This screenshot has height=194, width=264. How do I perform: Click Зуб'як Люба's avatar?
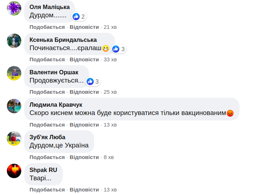click(x=14, y=138)
